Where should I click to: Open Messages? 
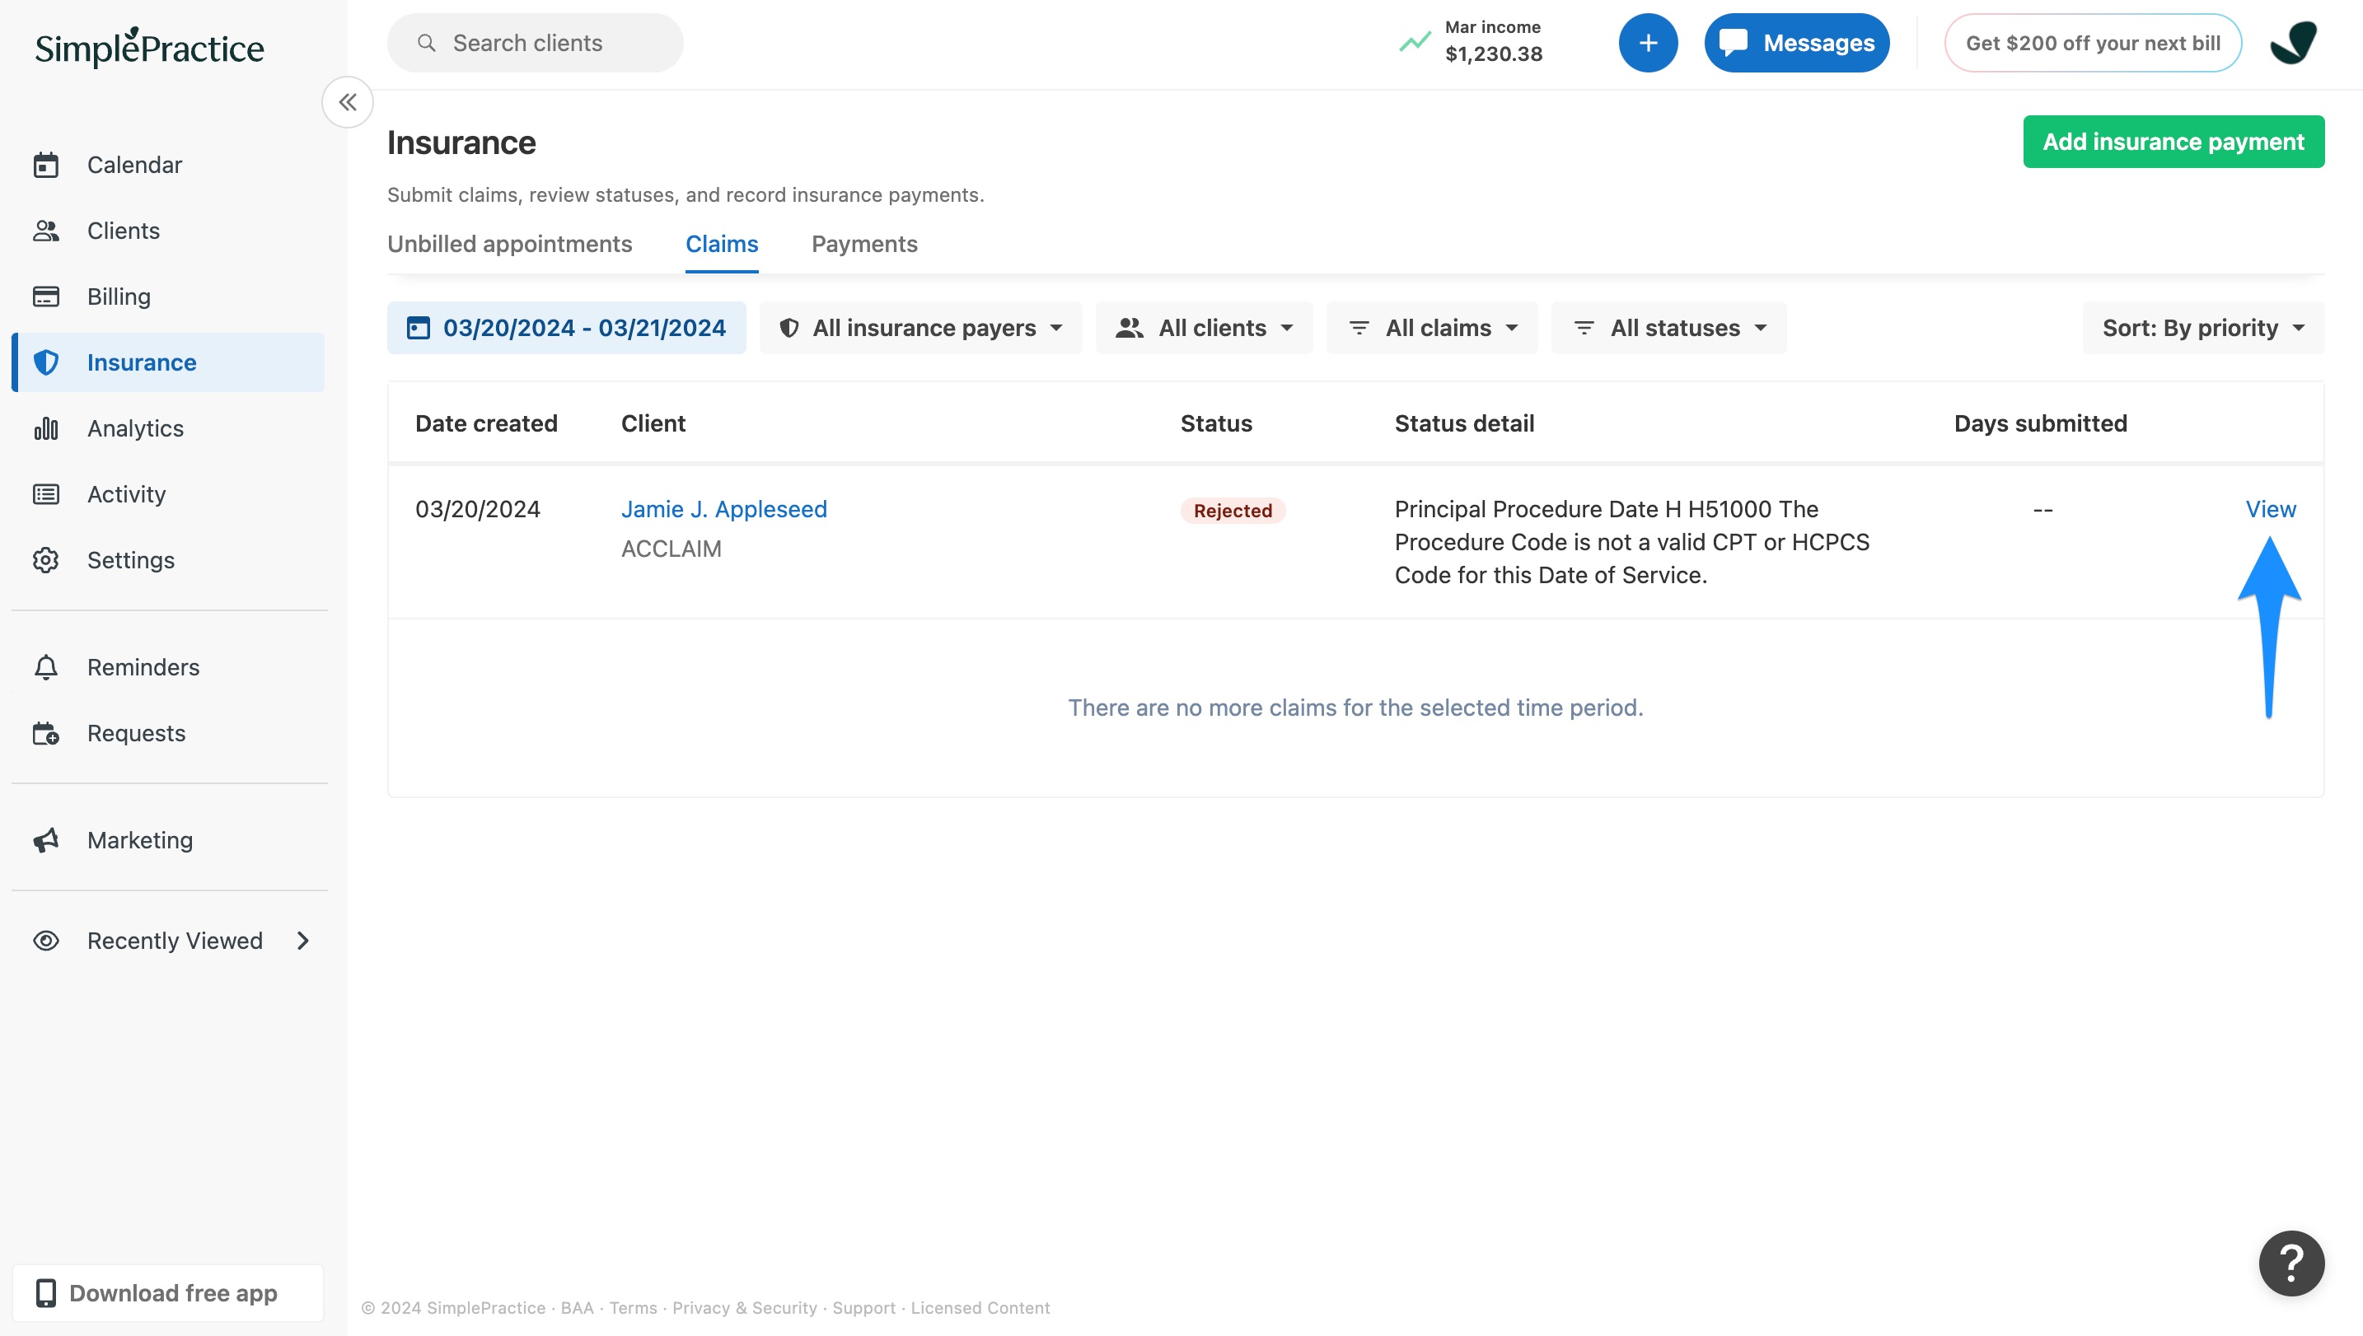(1797, 43)
